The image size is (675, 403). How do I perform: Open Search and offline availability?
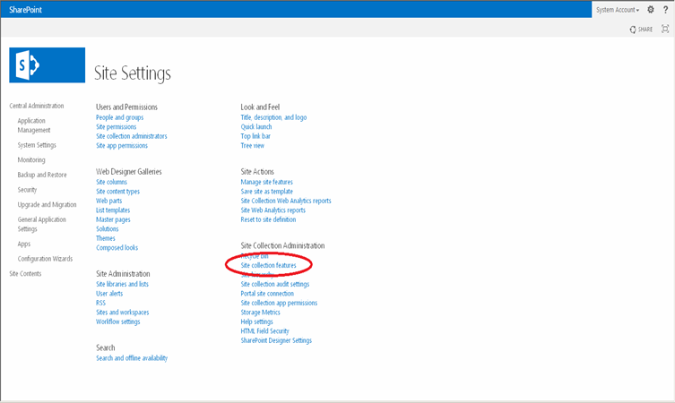coord(132,358)
